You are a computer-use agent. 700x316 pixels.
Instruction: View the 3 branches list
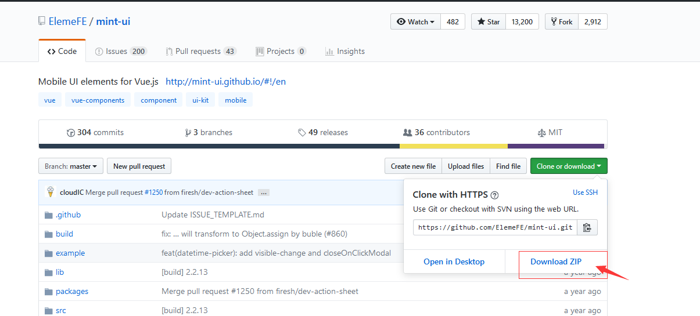[x=209, y=132]
